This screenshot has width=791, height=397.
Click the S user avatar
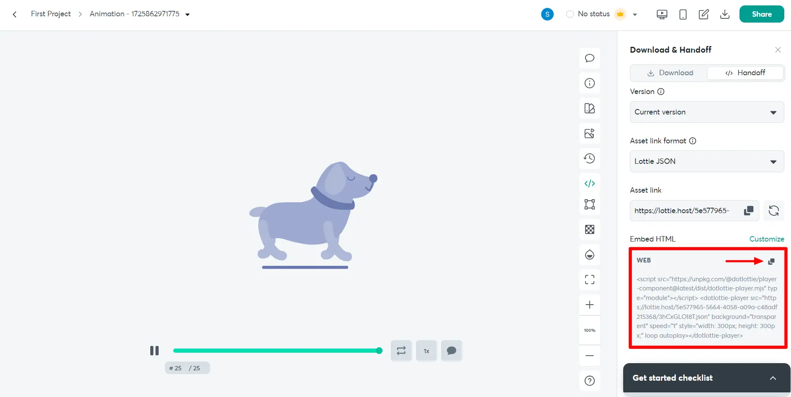[x=547, y=14]
